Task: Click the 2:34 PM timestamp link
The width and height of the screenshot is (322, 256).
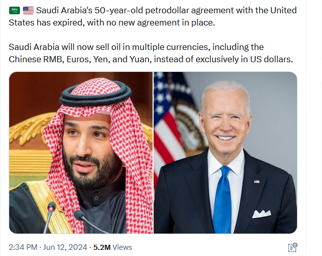Action: click(x=23, y=247)
